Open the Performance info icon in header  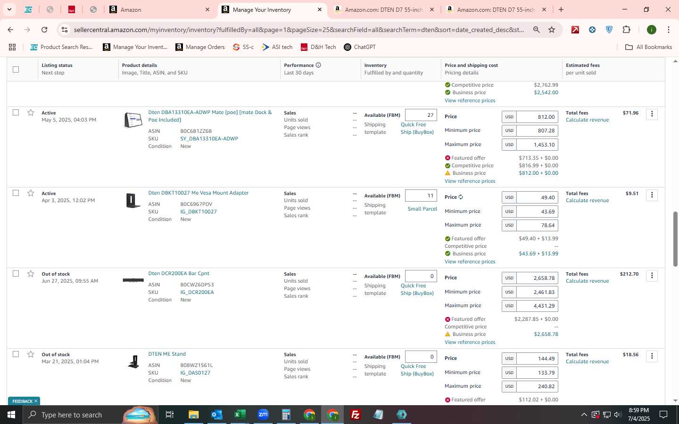point(318,65)
